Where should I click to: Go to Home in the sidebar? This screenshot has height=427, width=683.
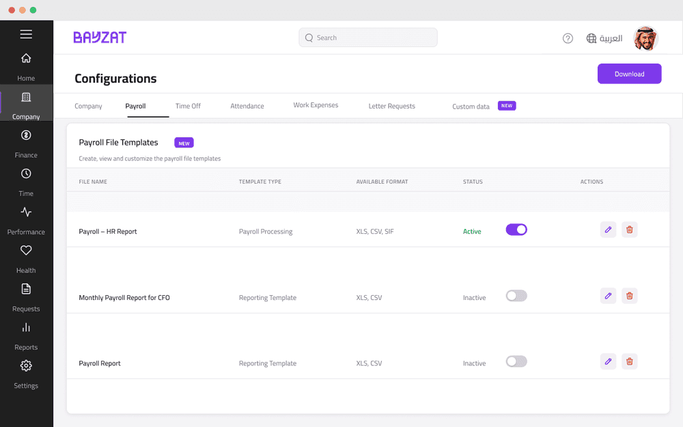(x=26, y=59)
